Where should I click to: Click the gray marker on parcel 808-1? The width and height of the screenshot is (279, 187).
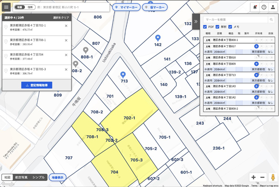[86, 50]
